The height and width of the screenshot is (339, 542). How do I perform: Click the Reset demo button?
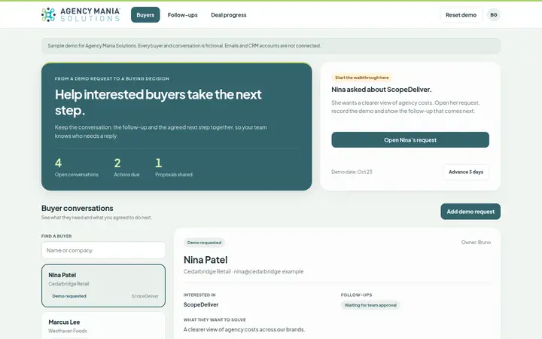pos(461,15)
